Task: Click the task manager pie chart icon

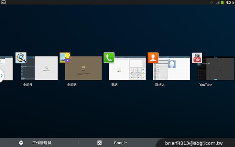Action: [x=21, y=143]
